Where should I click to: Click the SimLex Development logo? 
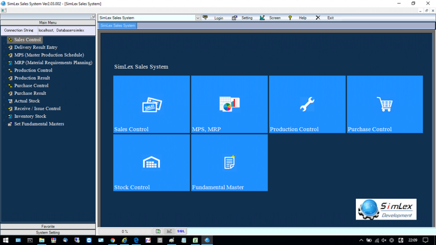pyautogui.click(x=386, y=209)
